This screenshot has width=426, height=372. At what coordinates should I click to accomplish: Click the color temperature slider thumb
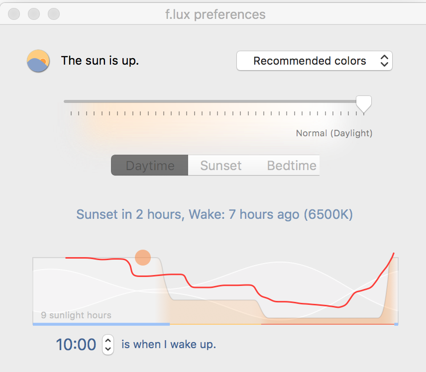(364, 104)
